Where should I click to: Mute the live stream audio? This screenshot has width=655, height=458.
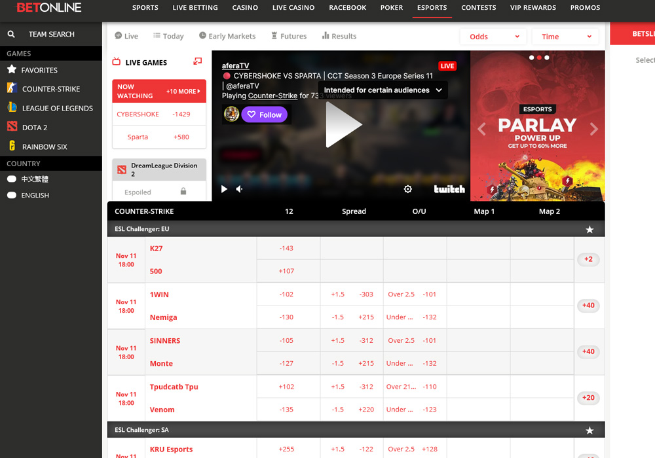(x=239, y=189)
